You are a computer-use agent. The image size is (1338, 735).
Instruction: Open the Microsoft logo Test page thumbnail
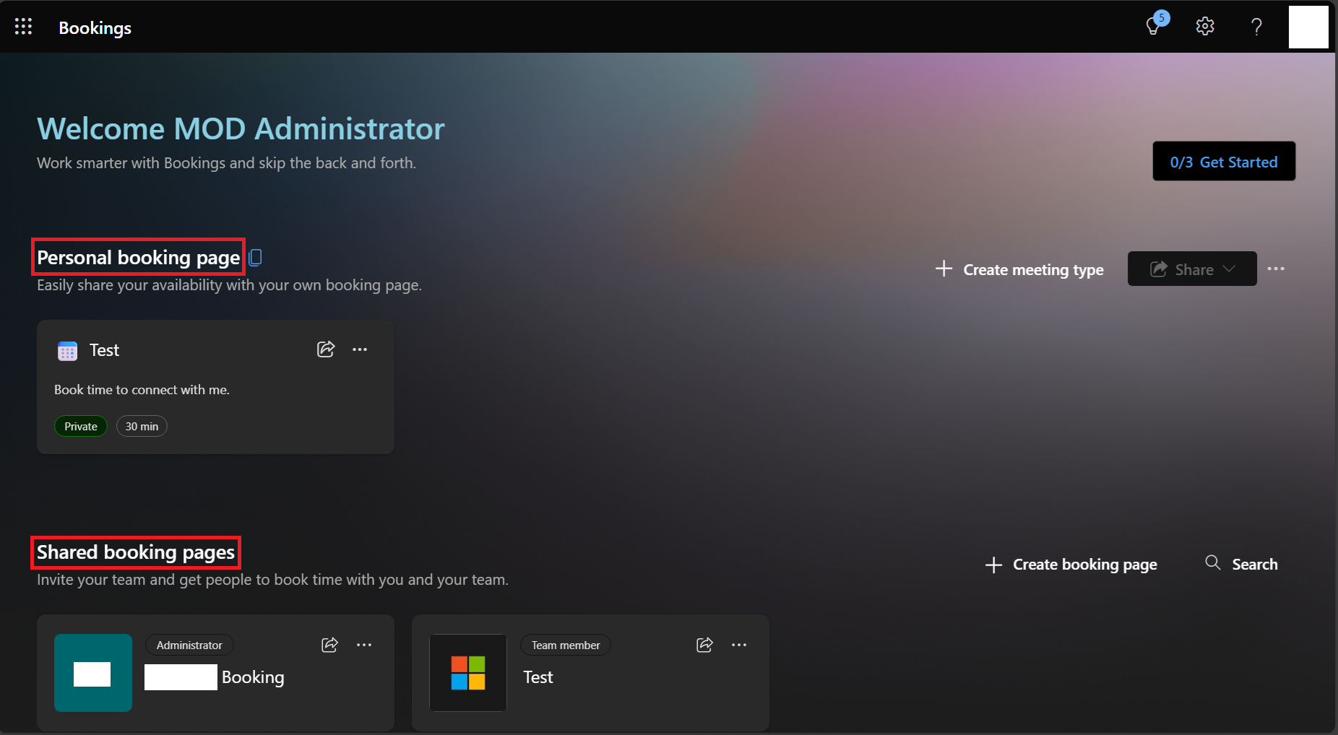(468, 673)
